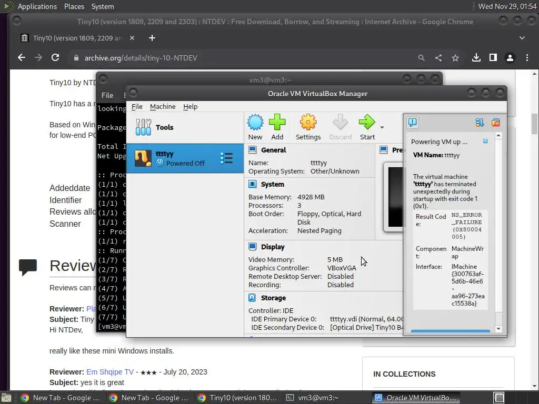
Task: Open a new Chrome tab with plus
Action: 152,38
